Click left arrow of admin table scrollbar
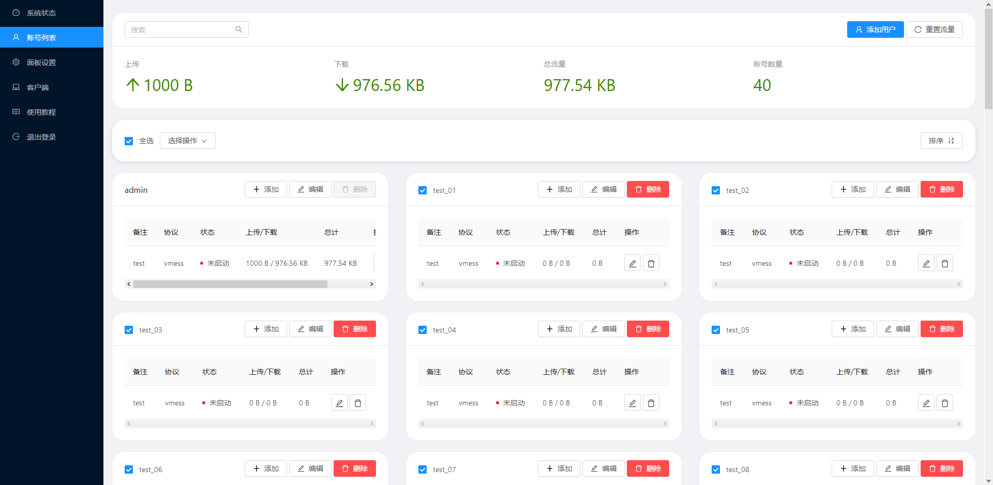This screenshot has width=993, height=485. [x=129, y=284]
